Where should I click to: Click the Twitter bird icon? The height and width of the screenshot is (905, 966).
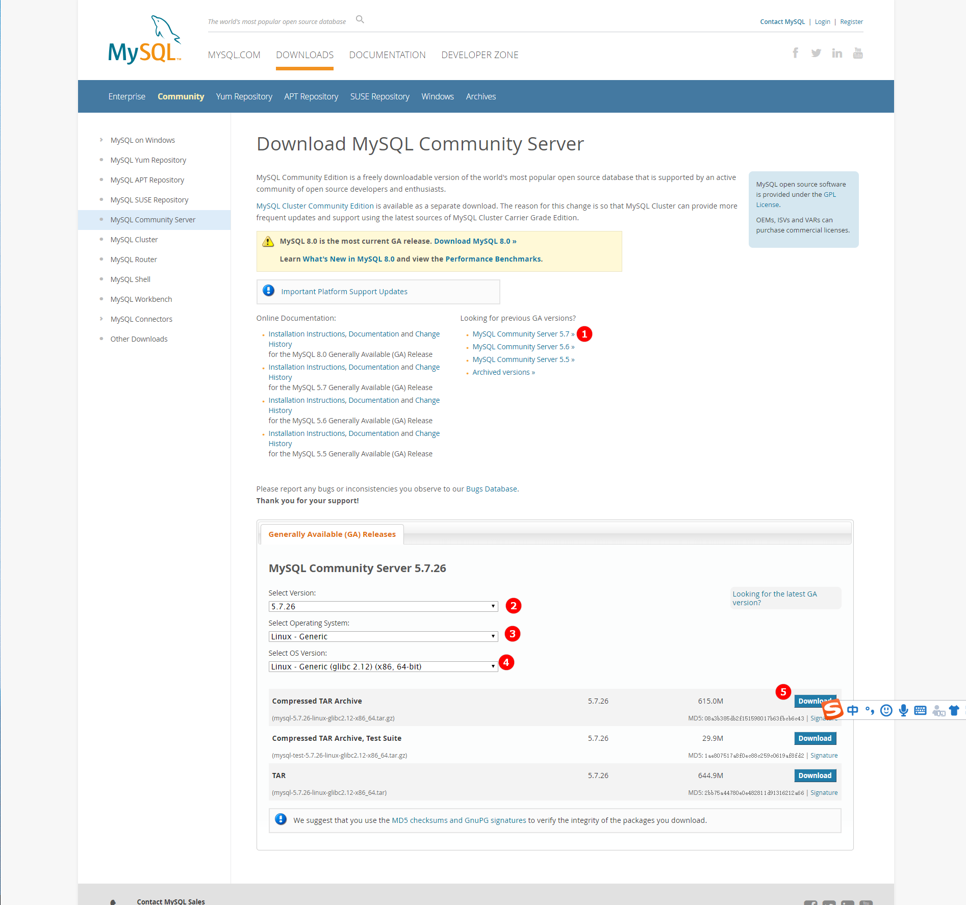pos(816,53)
